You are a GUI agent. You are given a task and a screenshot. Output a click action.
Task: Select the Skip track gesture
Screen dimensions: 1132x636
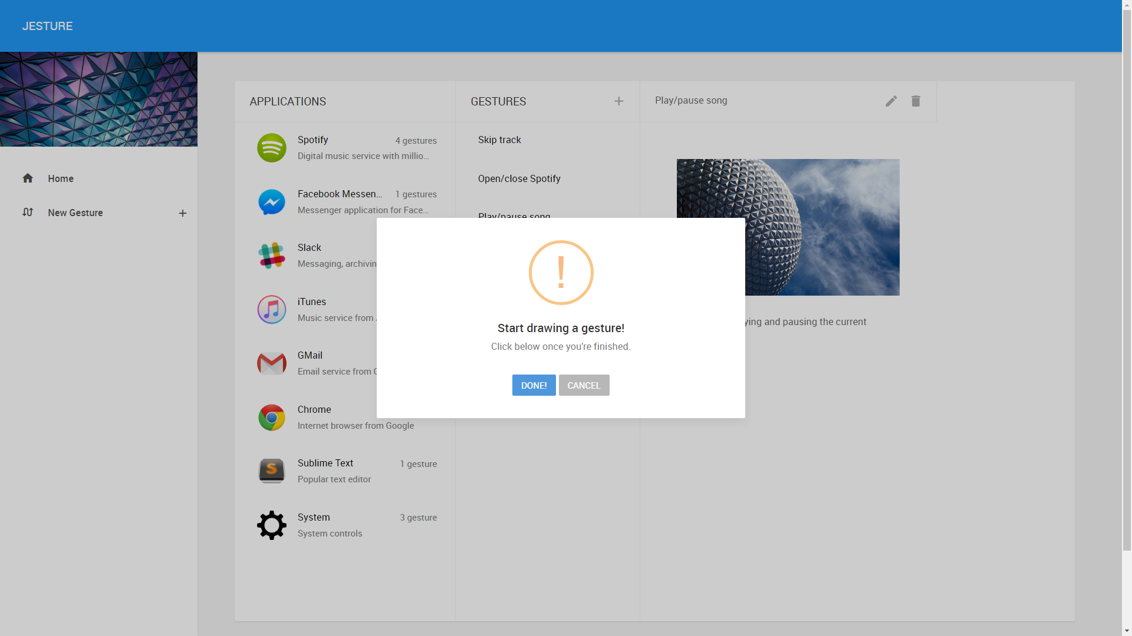499,140
